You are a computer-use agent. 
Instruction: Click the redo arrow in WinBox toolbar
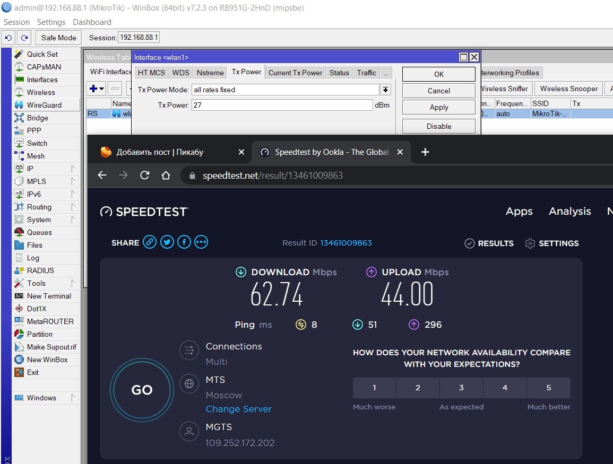[x=24, y=38]
